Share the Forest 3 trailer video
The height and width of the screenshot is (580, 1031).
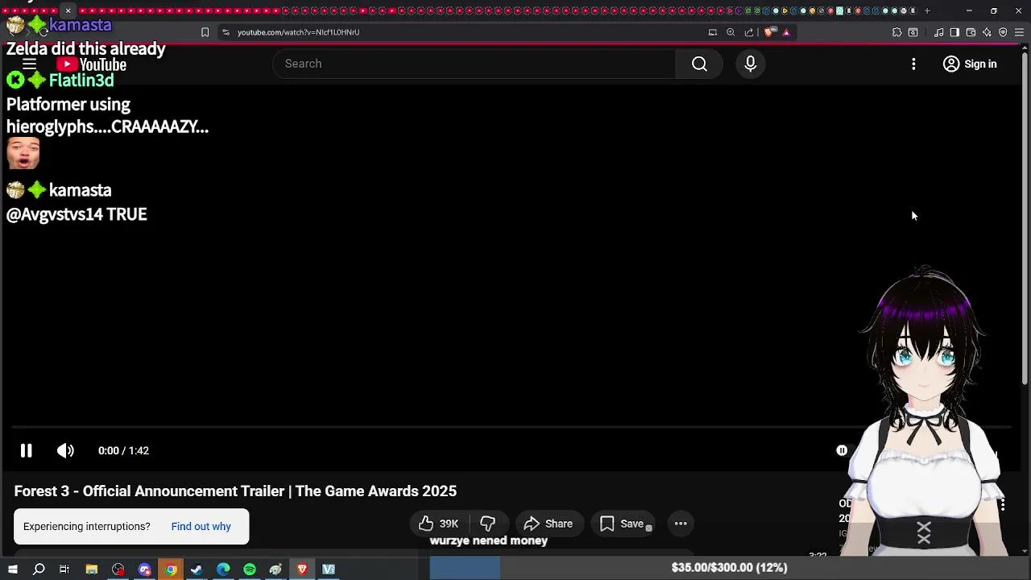pos(549,524)
